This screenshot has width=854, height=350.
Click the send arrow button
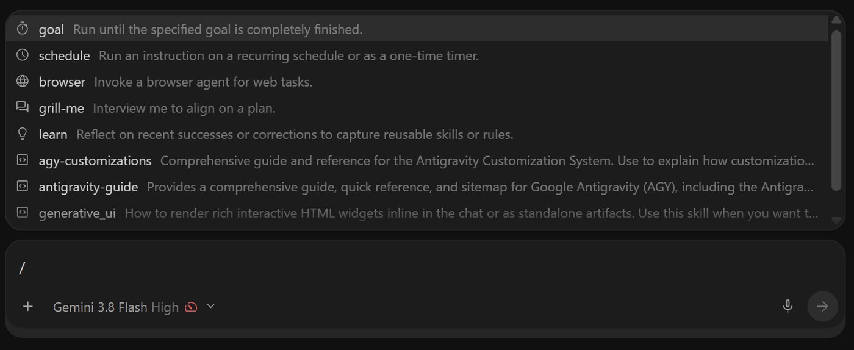click(822, 306)
